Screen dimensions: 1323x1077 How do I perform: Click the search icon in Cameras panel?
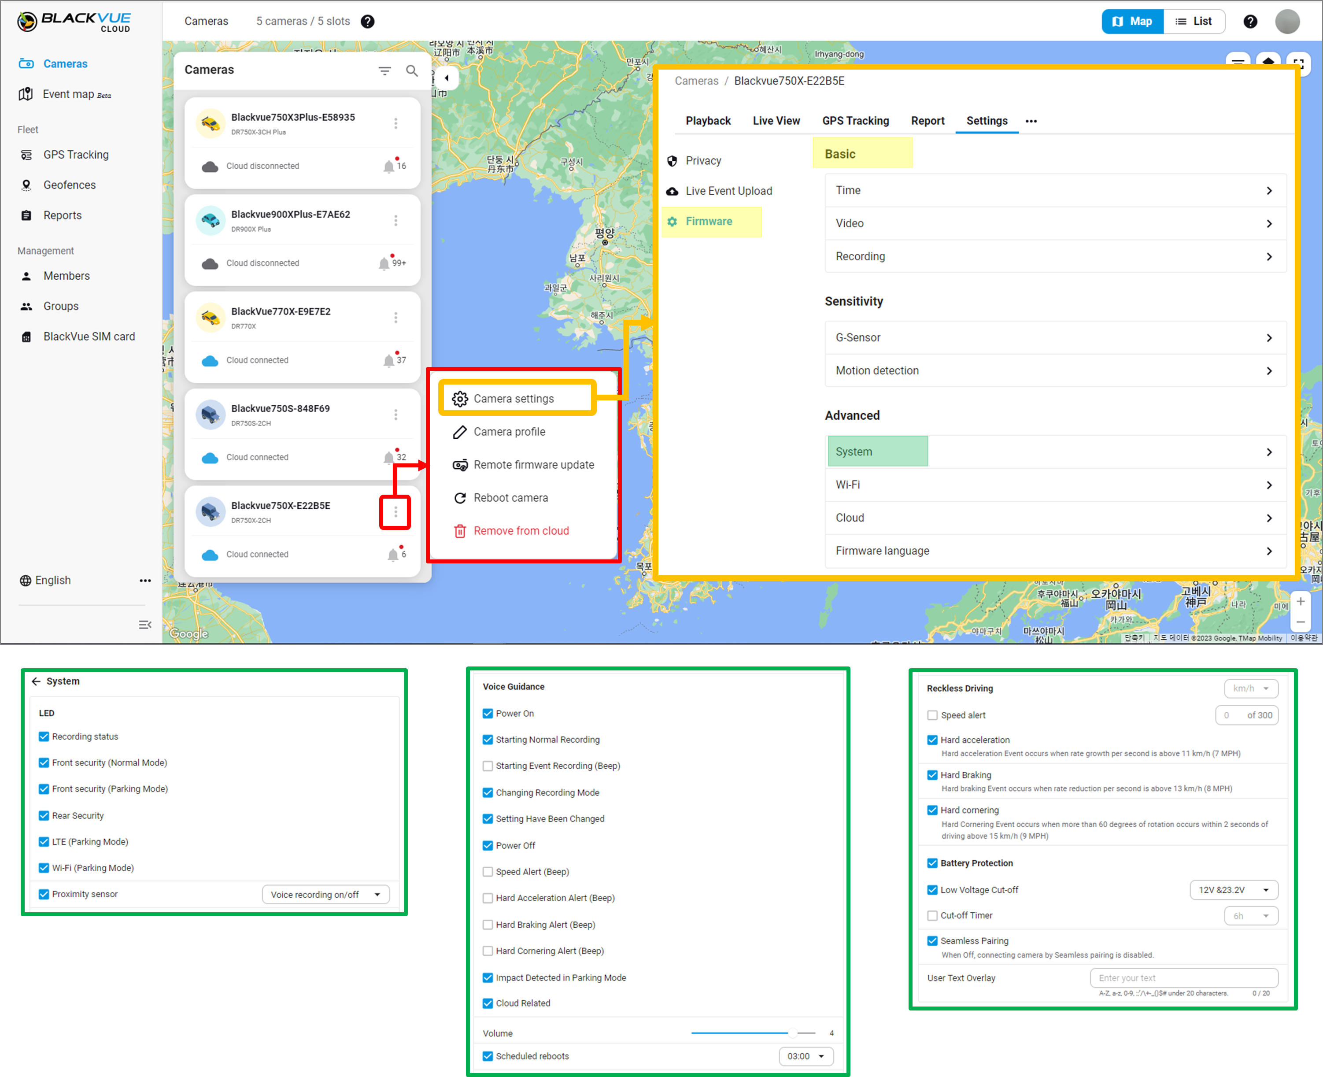(412, 71)
